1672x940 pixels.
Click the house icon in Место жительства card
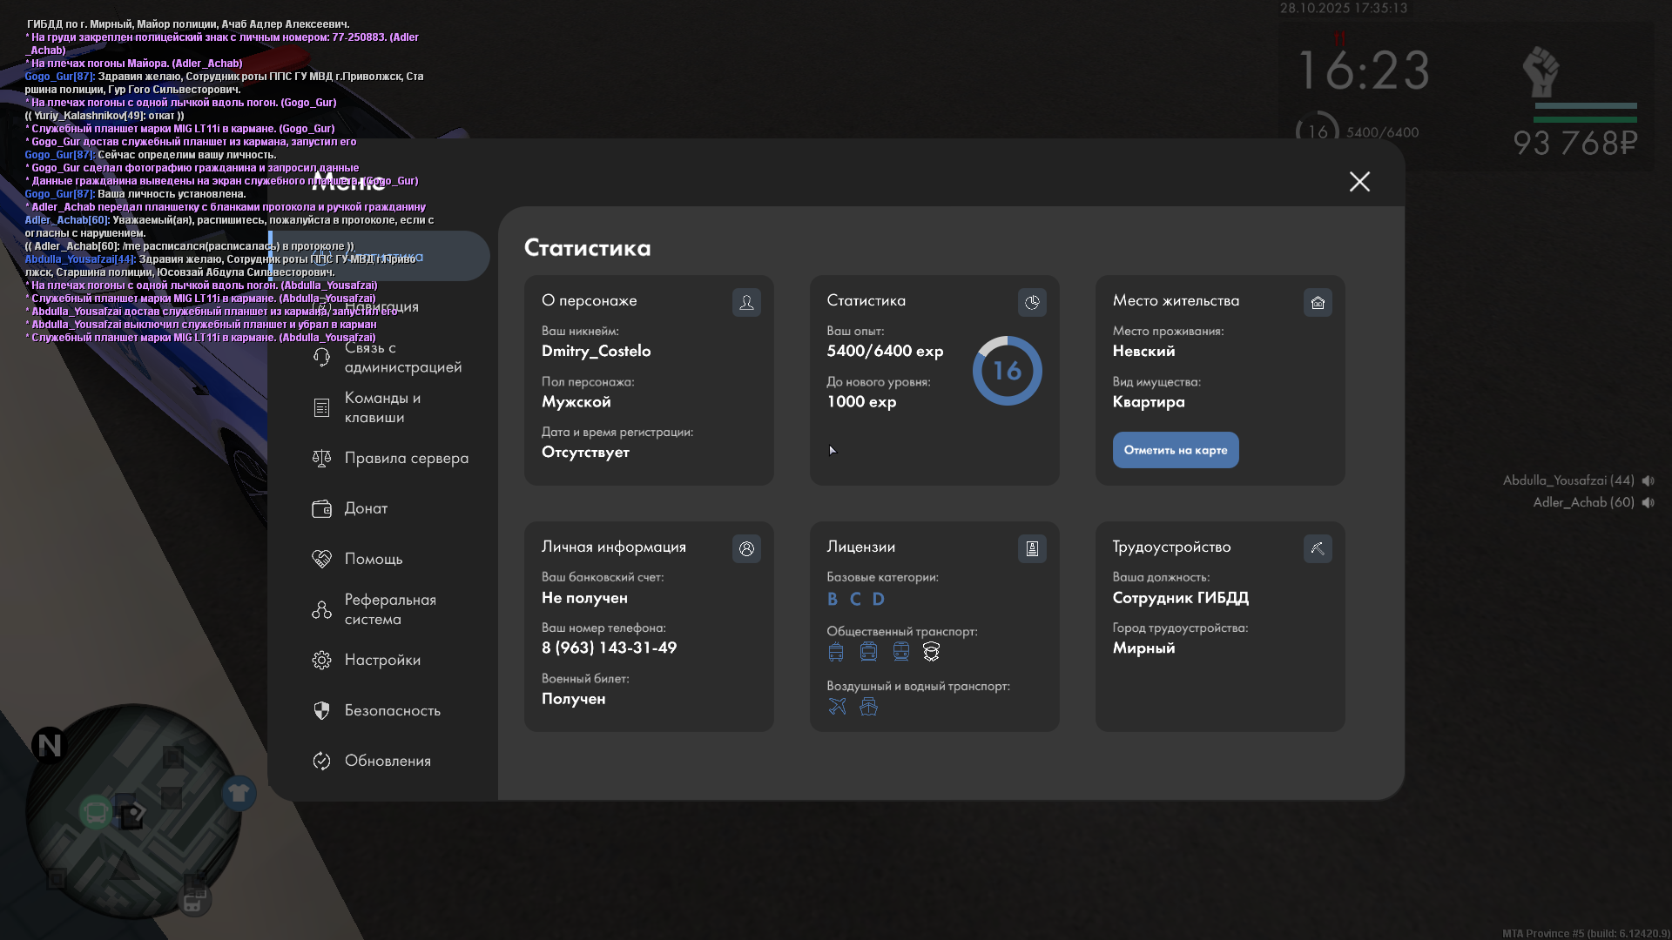click(x=1318, y=303)
